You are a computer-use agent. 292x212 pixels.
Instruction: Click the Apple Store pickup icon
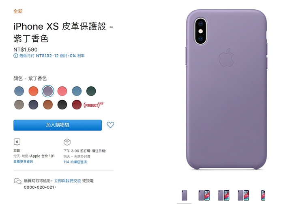pos(17,142)
